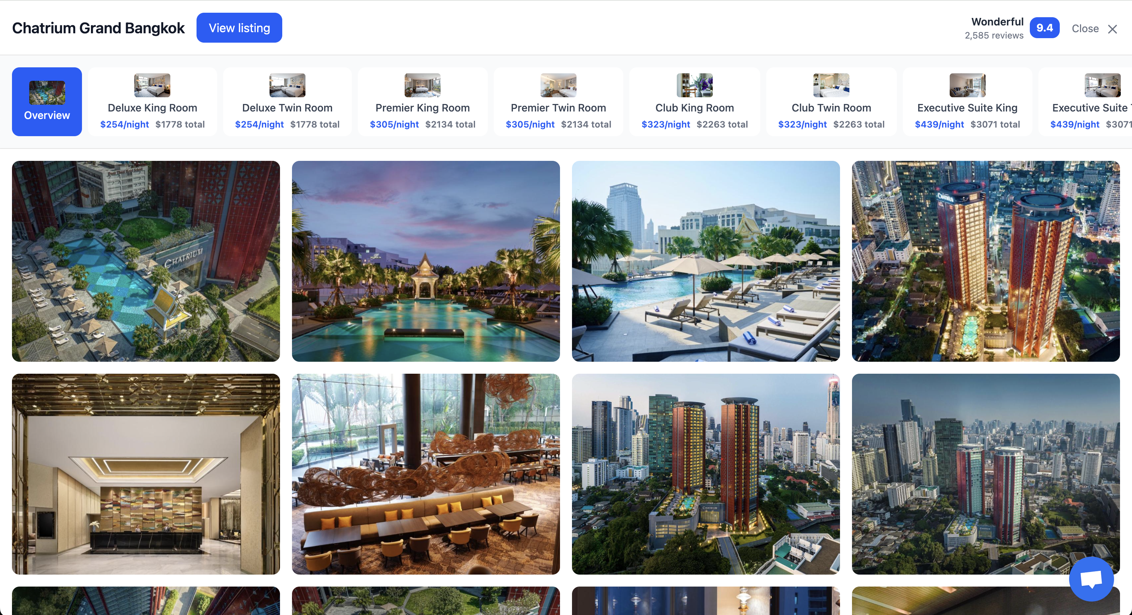Open the aerial pool with Chatrium sign photo
The height and width of the screenshot is (615, 1132).
click(146, 261)
